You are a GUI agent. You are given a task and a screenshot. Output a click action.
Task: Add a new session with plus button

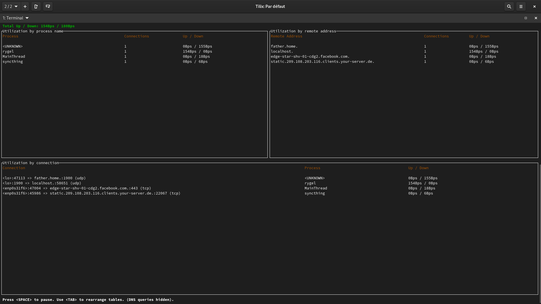[x=25, y=6]
